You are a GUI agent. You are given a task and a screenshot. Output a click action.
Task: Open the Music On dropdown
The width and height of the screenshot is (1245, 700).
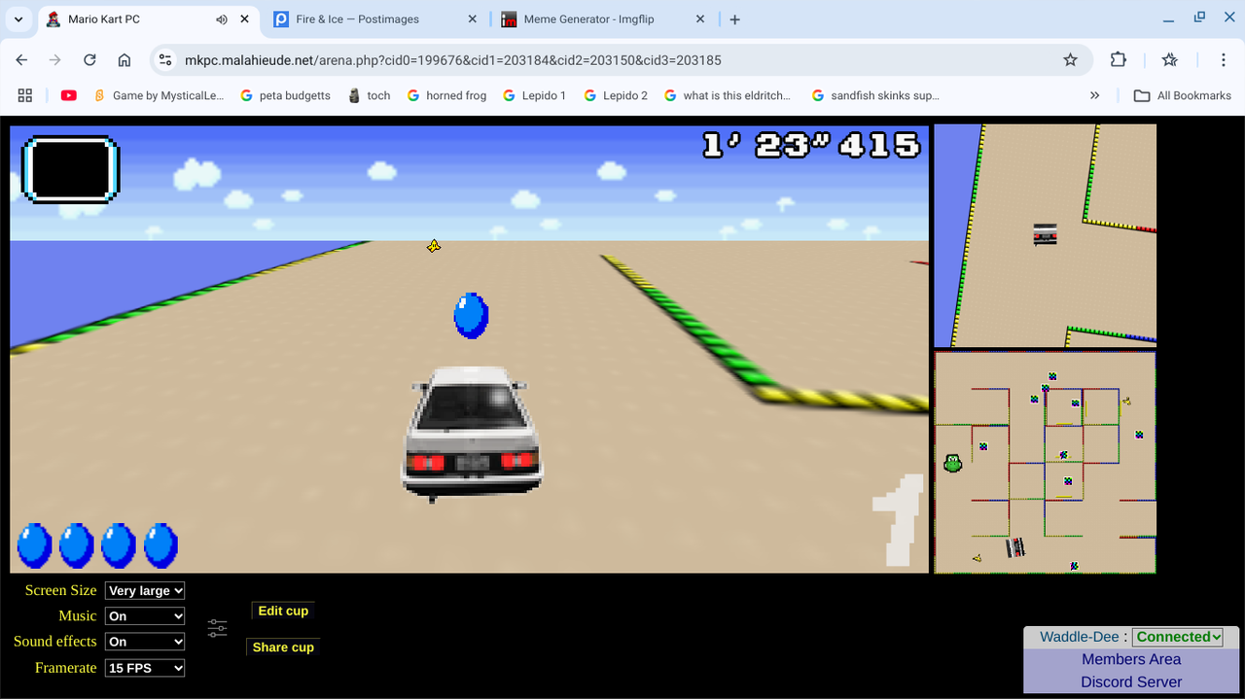tap(145, 616)
